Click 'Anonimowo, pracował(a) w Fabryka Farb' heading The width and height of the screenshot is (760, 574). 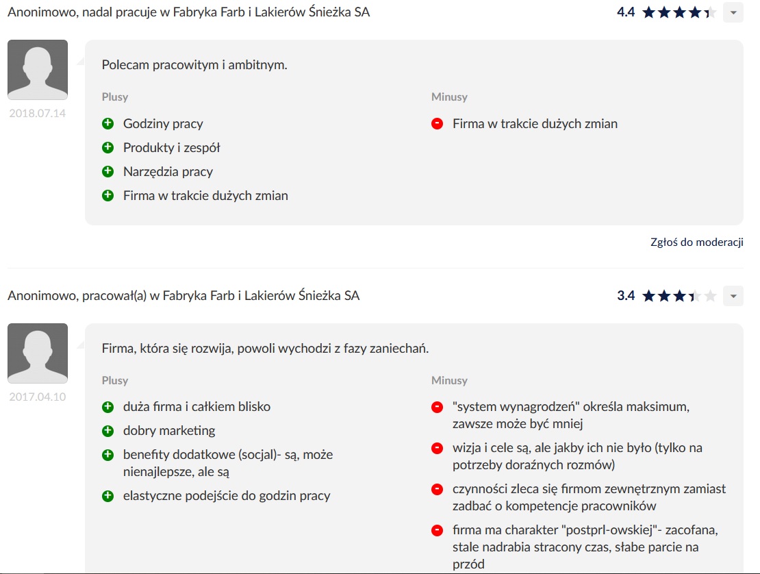point(183,296)
